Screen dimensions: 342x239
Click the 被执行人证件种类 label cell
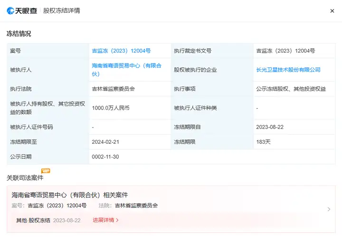(x=212, y=108)
